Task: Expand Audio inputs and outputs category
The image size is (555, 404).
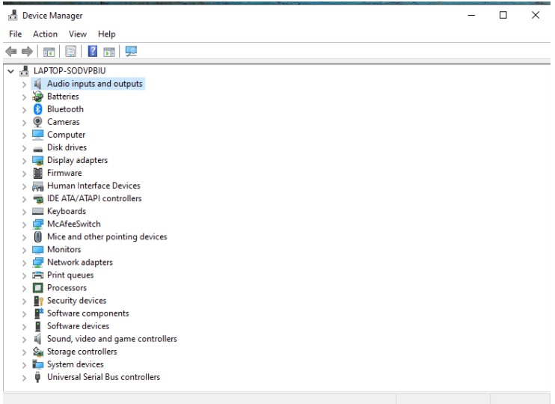Action: coord(24,85)
